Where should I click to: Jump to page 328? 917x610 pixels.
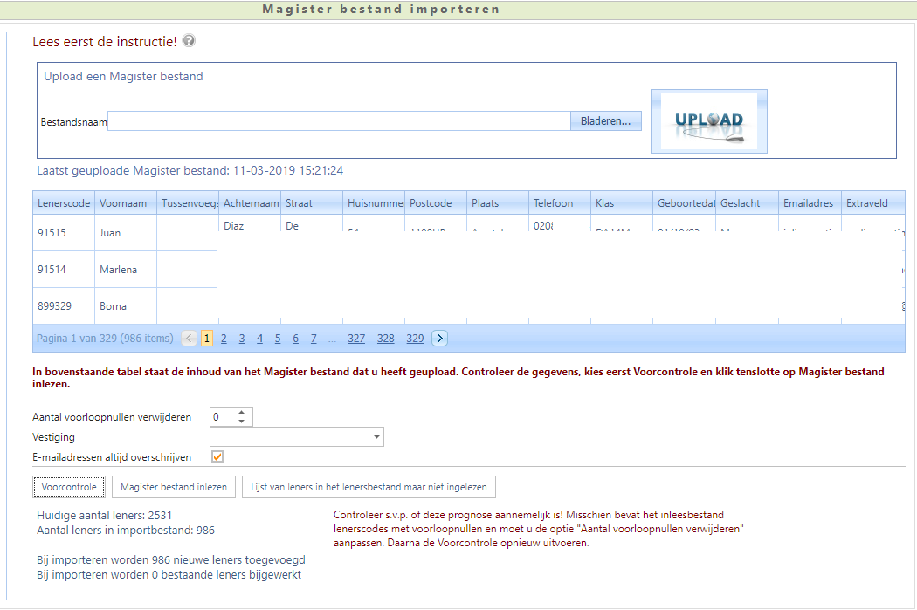click(x=385, y=339)
